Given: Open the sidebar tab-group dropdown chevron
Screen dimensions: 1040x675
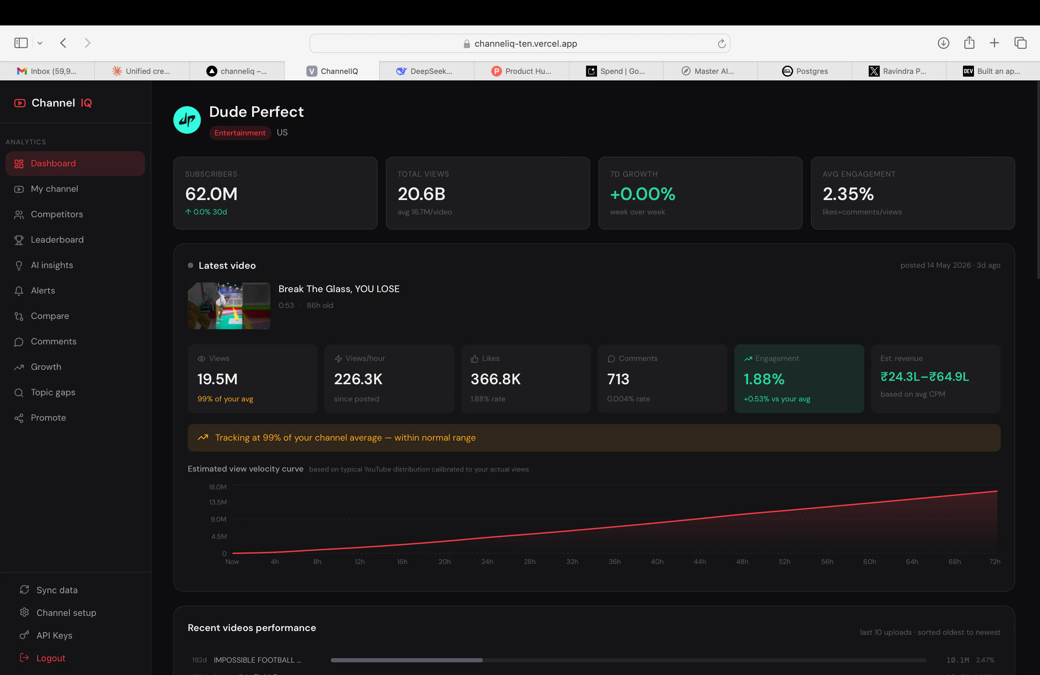Looking at the screenshot, I should pos(40,43).
